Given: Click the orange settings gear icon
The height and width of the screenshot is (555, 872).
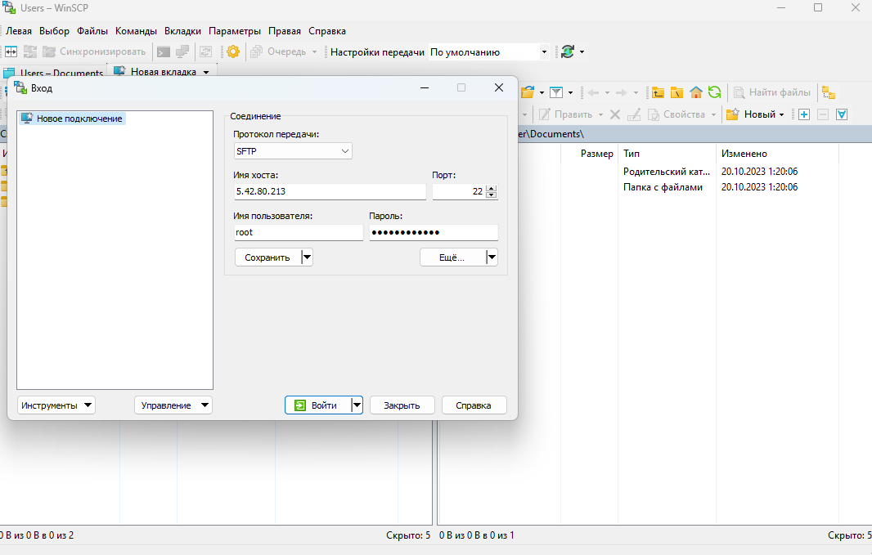Looking at the screenshot, I should coord(233,51).
